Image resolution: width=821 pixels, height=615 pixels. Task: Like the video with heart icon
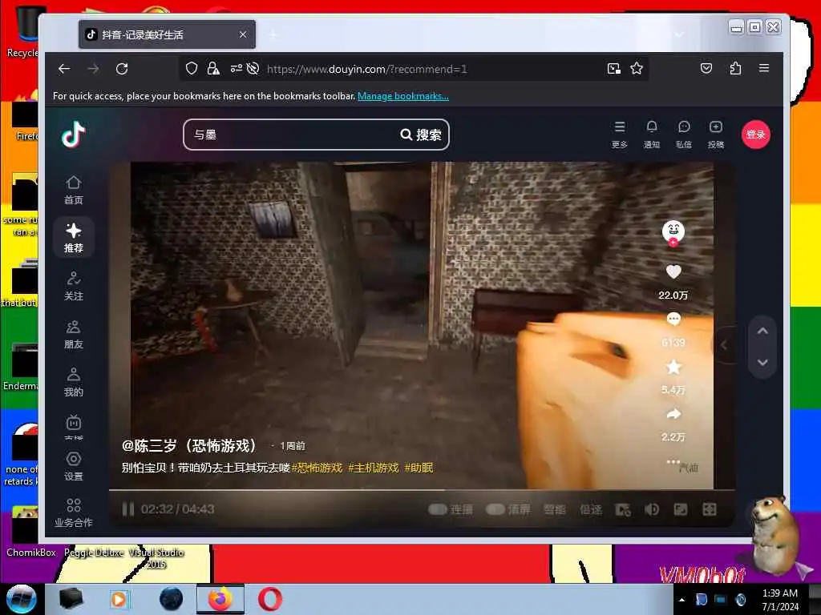(673, 272)
